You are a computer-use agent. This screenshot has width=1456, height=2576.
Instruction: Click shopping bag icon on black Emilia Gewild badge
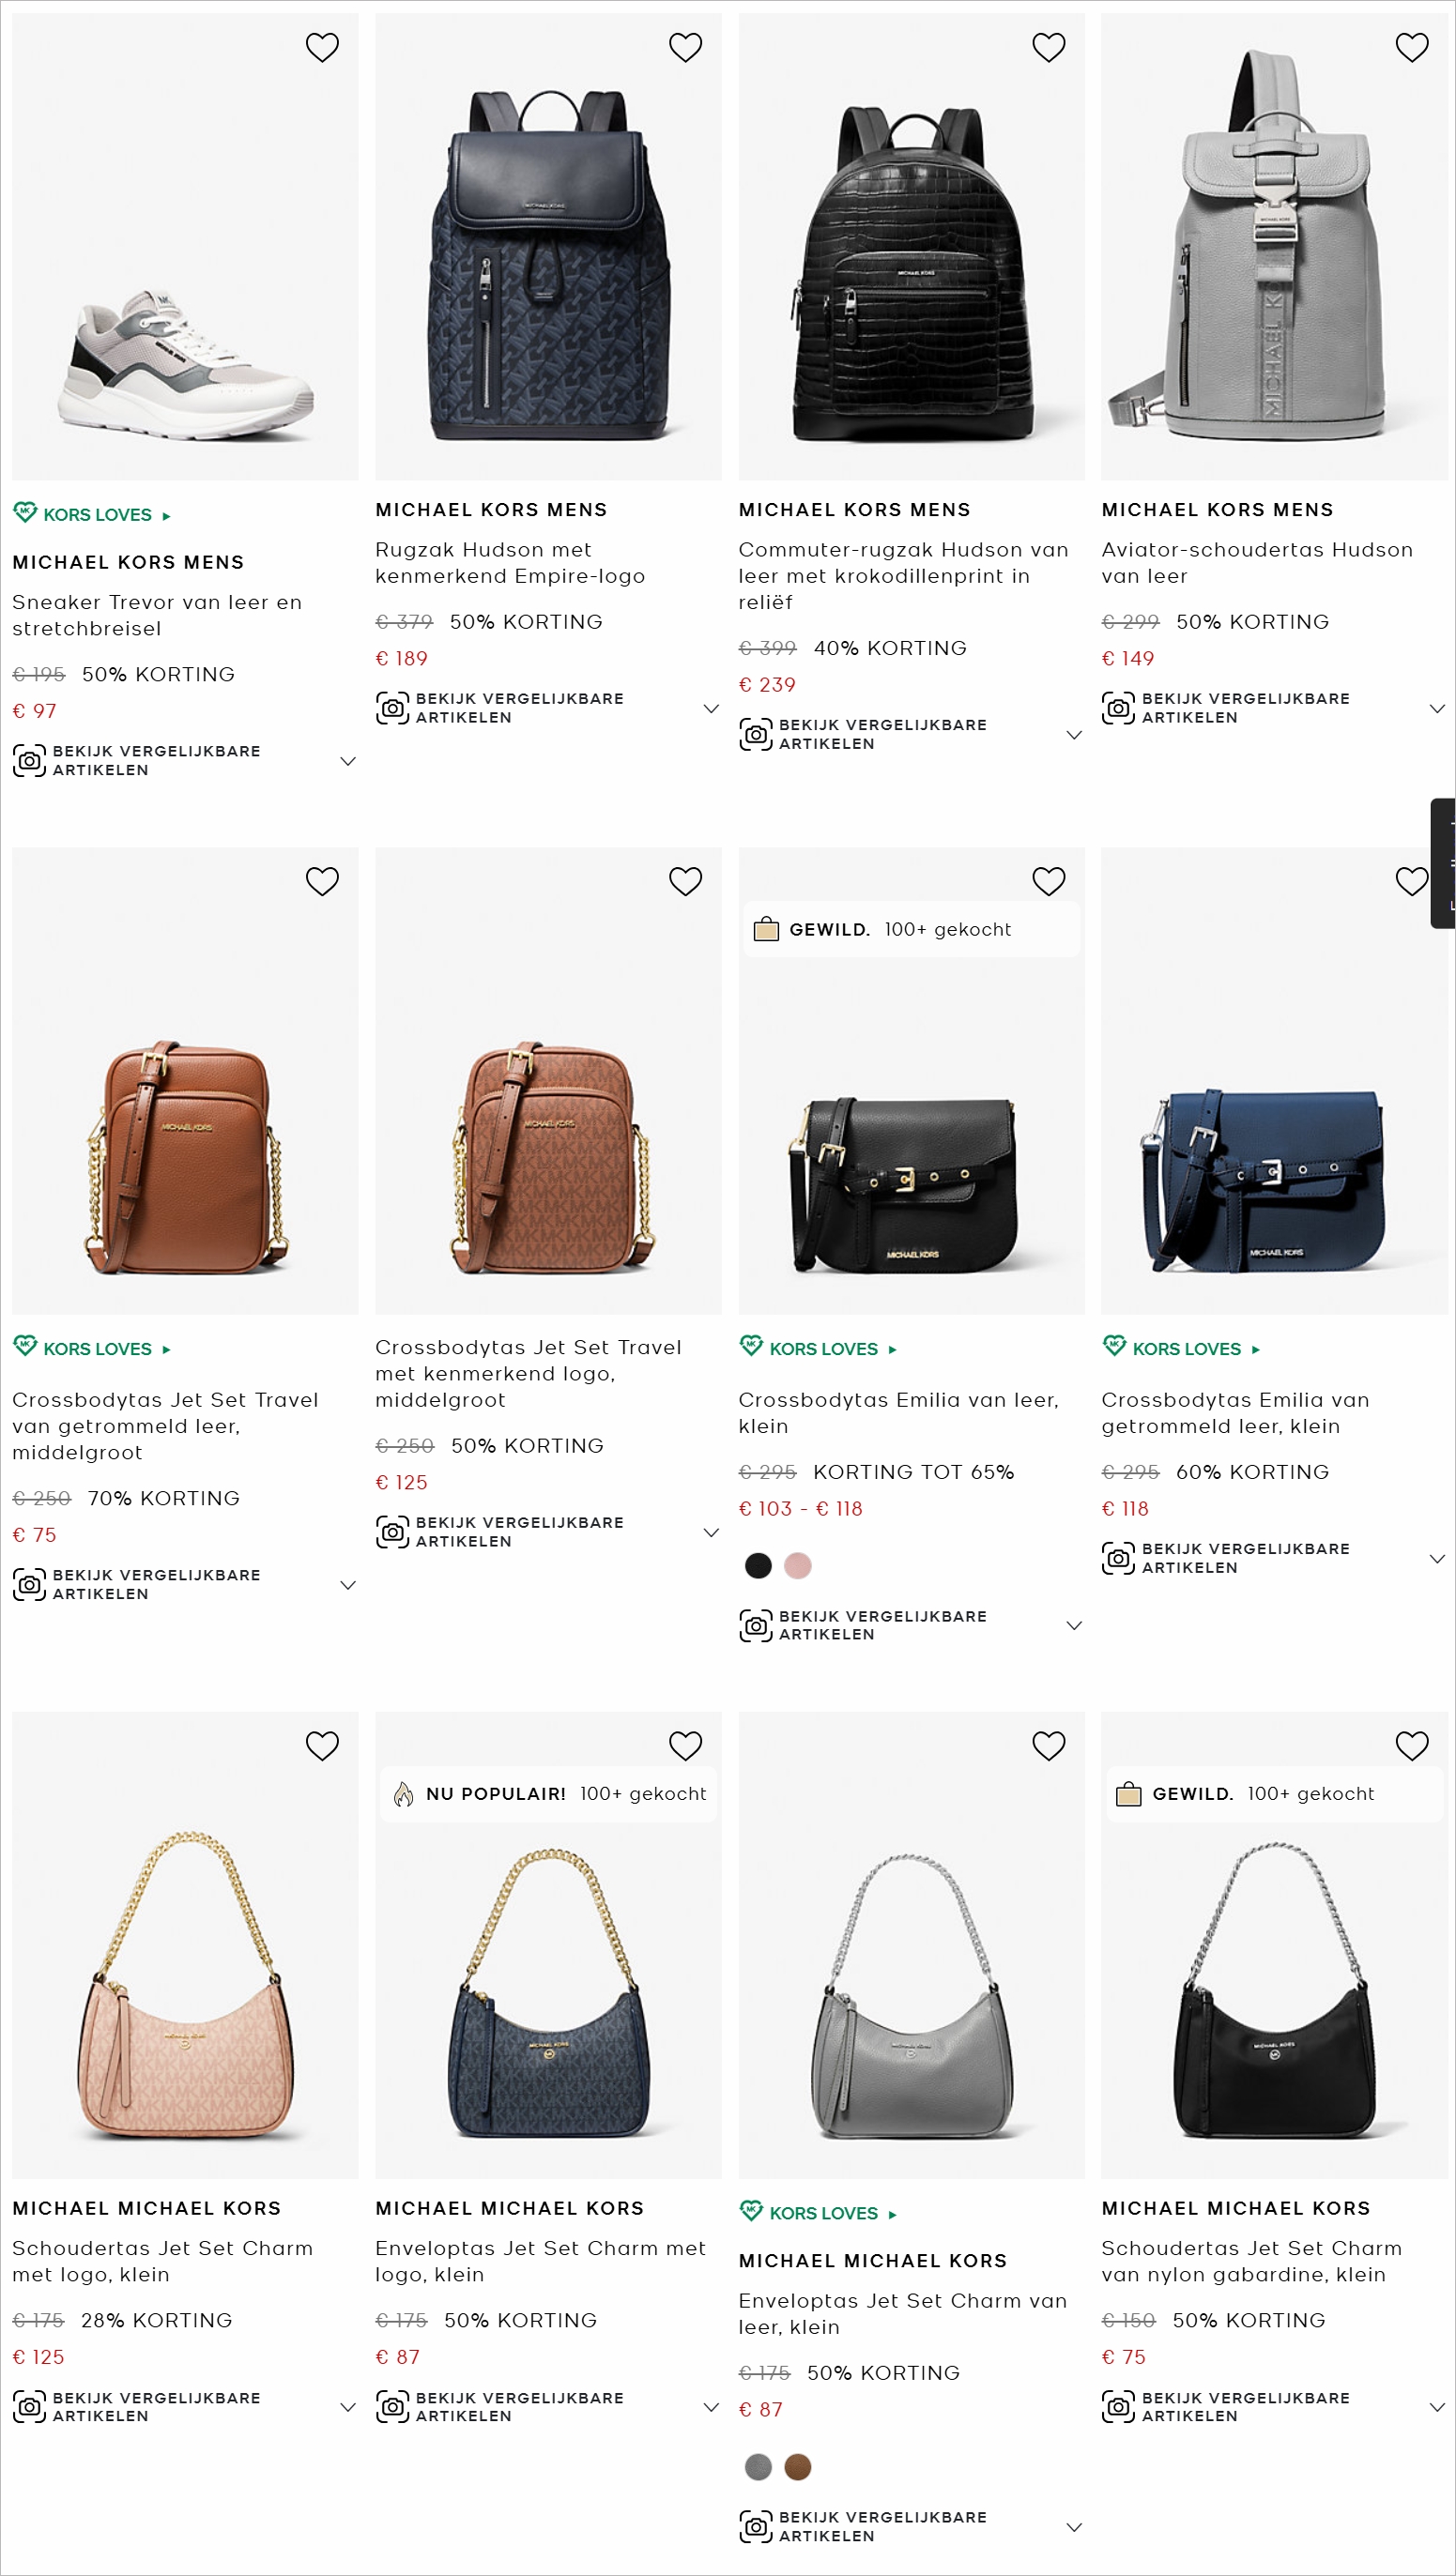(766, 929)
